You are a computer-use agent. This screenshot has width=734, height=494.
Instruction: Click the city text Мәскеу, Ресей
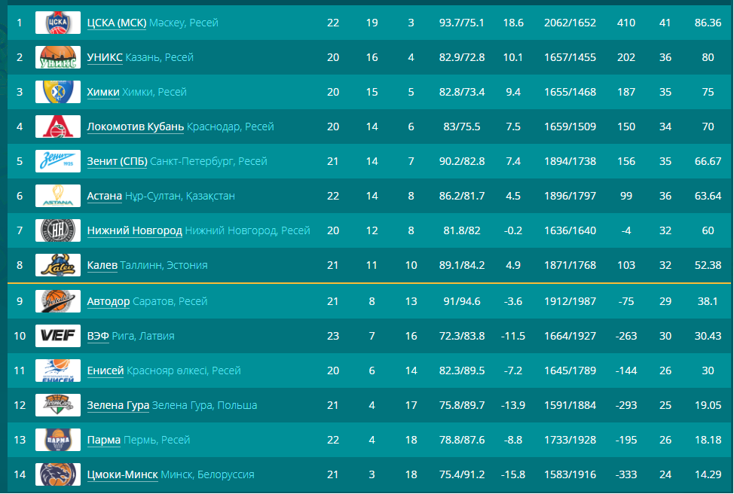pos(184,23)
